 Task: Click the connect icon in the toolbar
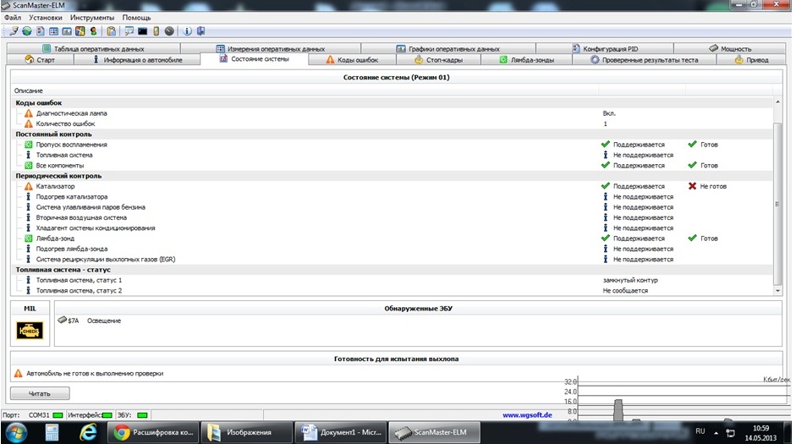14,31
